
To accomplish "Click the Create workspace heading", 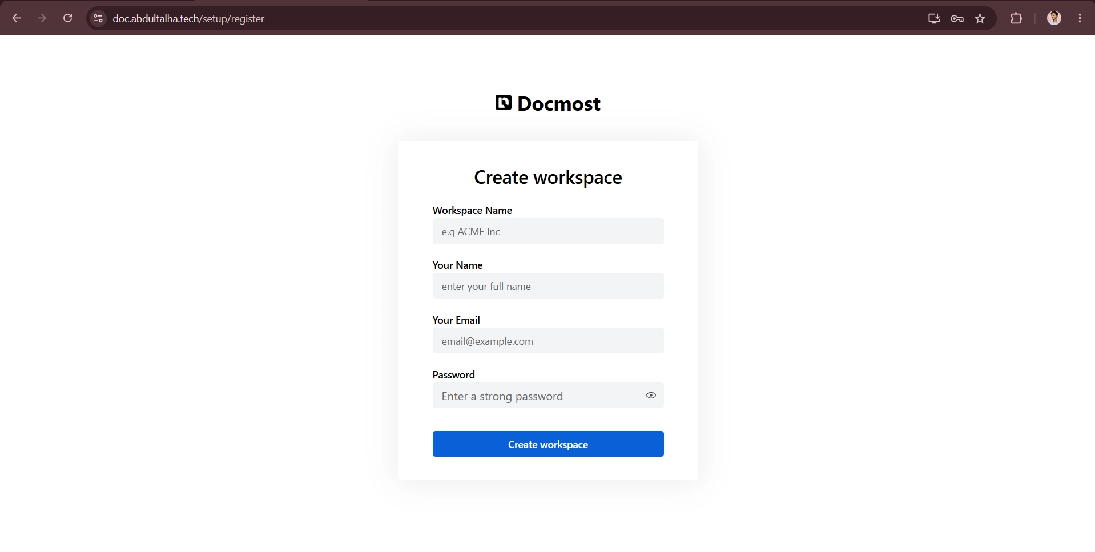I will 548,178.
